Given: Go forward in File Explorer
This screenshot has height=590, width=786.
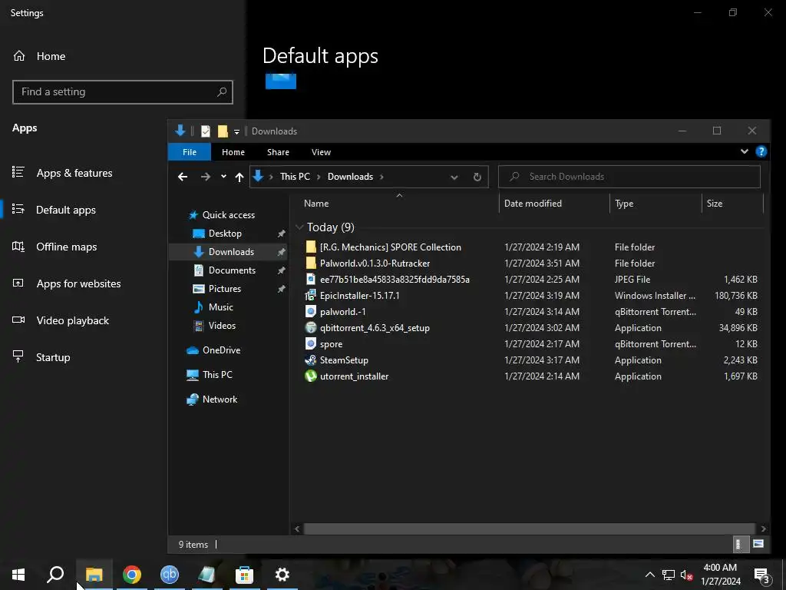Looking at the screenshot, I should [206, 177].
